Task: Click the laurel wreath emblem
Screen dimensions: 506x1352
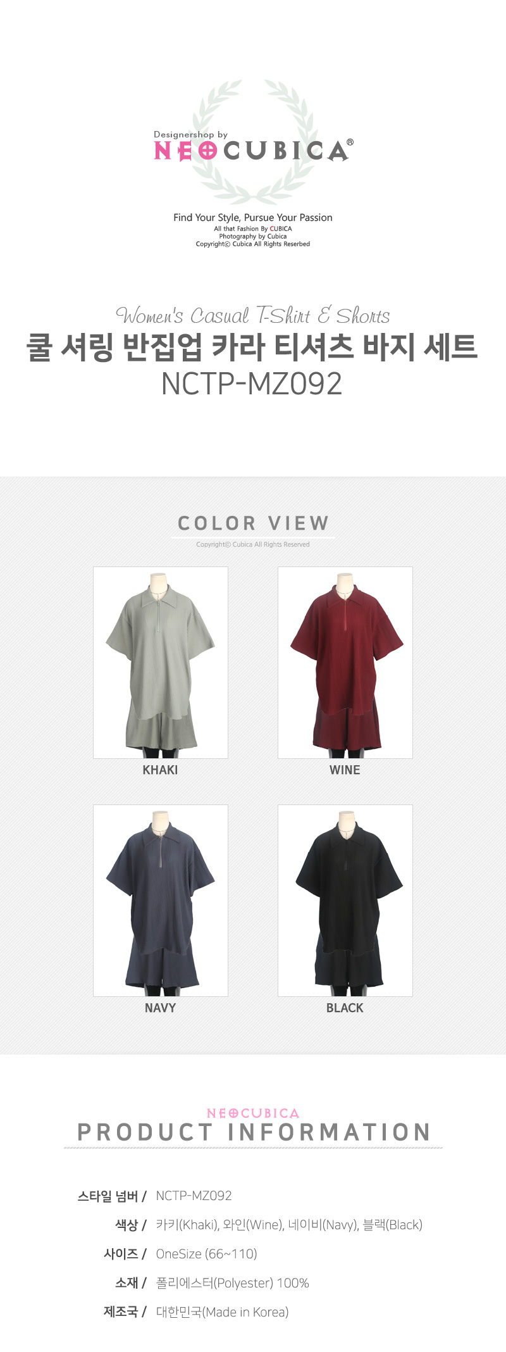Action: tap(253, 142)
